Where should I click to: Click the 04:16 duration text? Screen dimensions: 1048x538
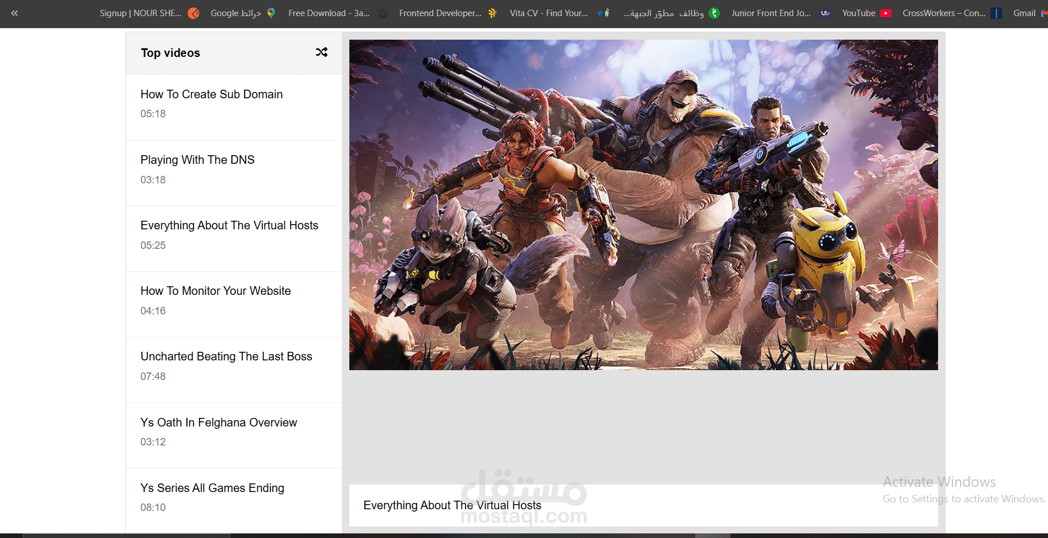coord(153,311)
